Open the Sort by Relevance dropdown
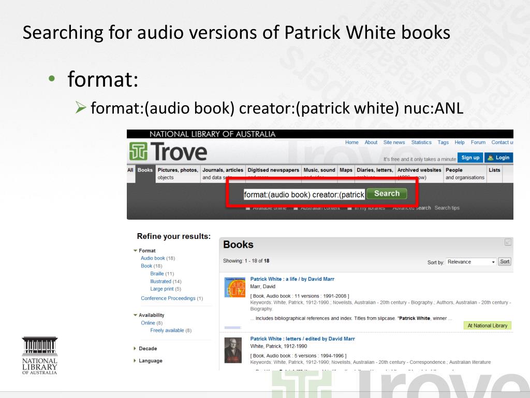This screenshot has height=398, width=530. tap(471, 262)
